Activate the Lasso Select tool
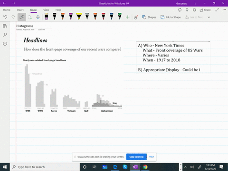Screen dimensions: 228x171 tap(30, 17)
